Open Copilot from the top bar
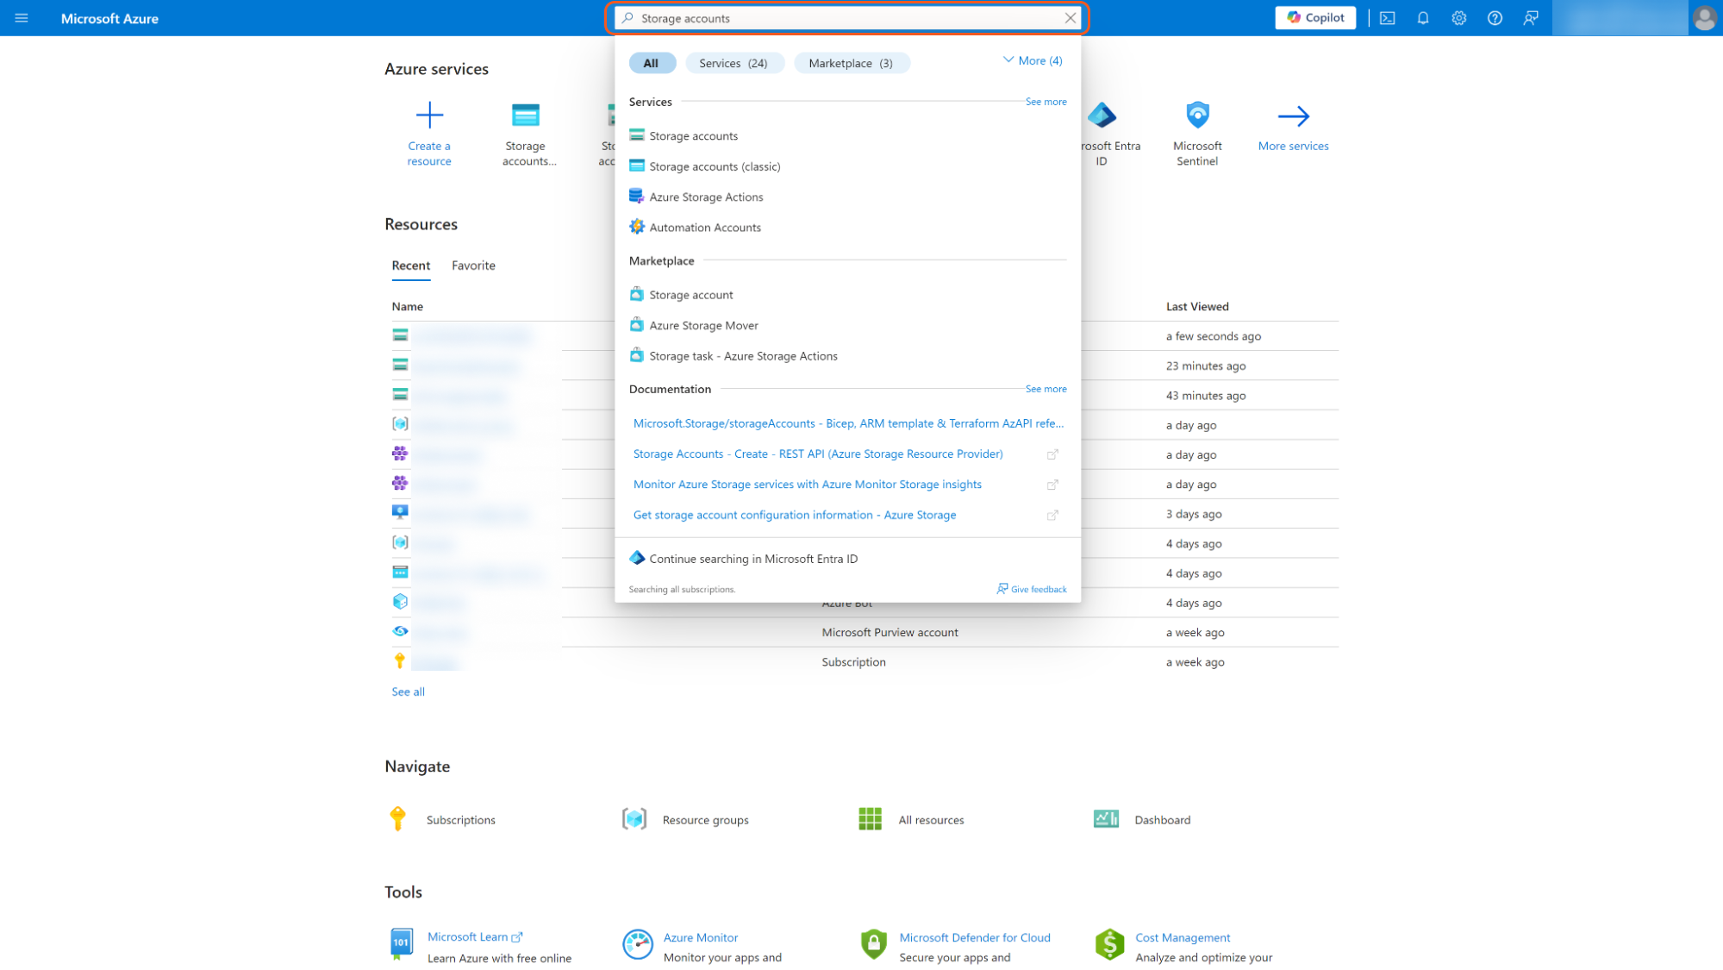This screenshot has width=1723, height=970. (x=1314, y=17)
